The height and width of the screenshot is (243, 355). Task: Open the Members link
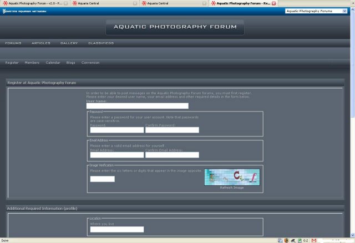pyautogui.click(x=32, y=63)
